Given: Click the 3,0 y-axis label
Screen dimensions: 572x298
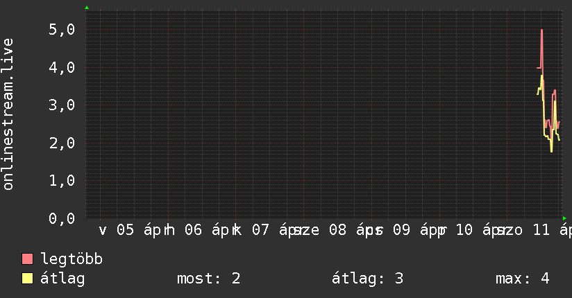Looking at the screenshot, I should pos(61,105).
